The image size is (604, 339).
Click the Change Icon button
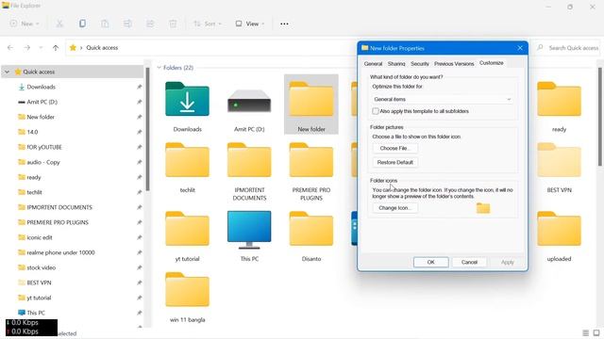[x=394, y=208]
